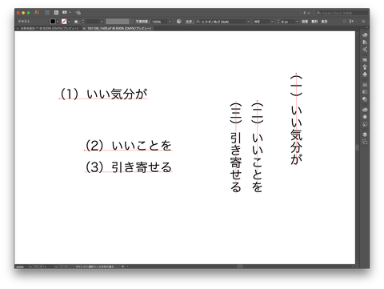Switch to the 161106_1455.ai document tab
This screenshot has height=289, width=384.
119,28
